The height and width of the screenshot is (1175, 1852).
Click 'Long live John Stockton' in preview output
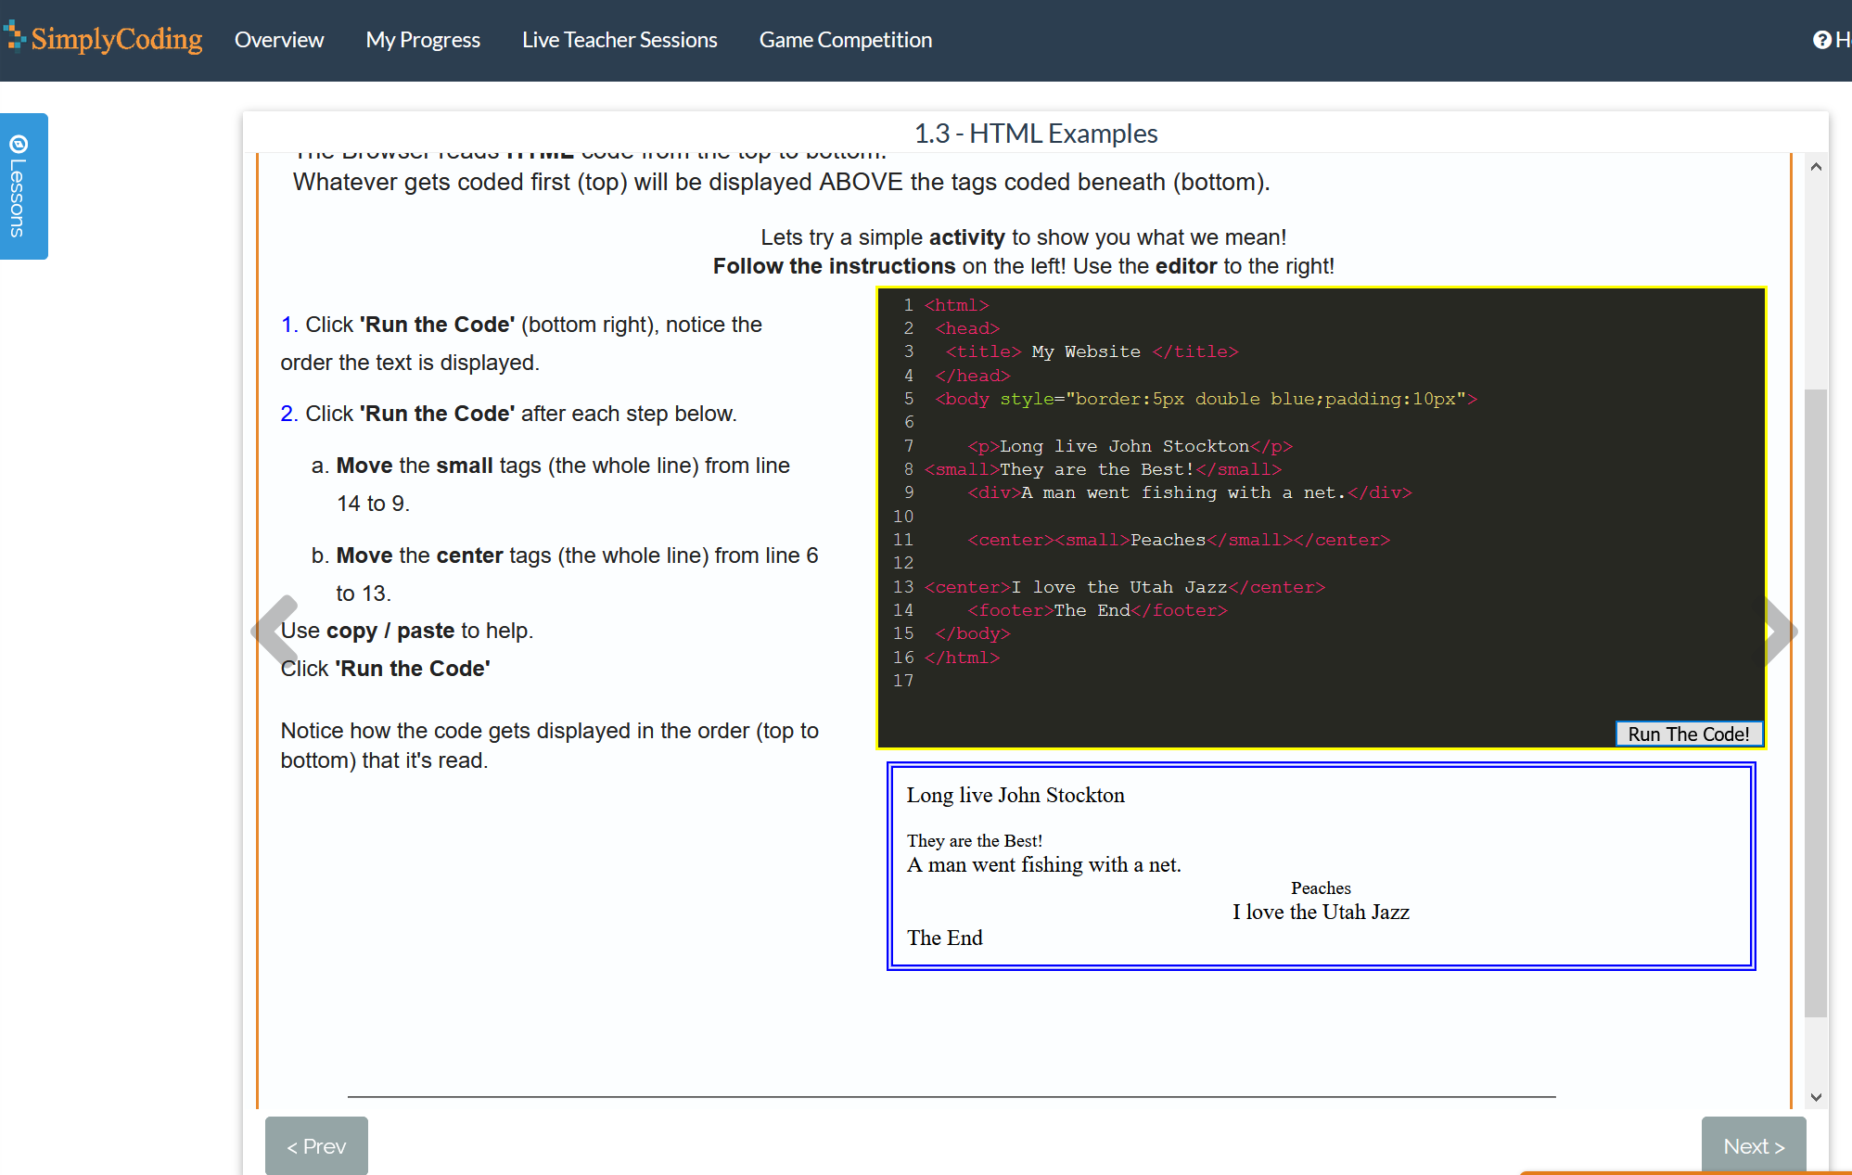1015,795
